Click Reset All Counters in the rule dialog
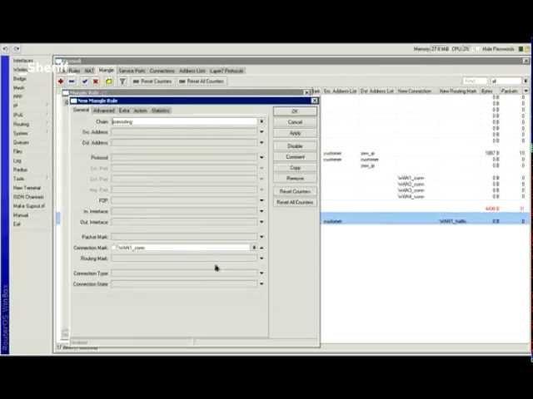This screenshot has width=533, height=399. click(295, 202)
